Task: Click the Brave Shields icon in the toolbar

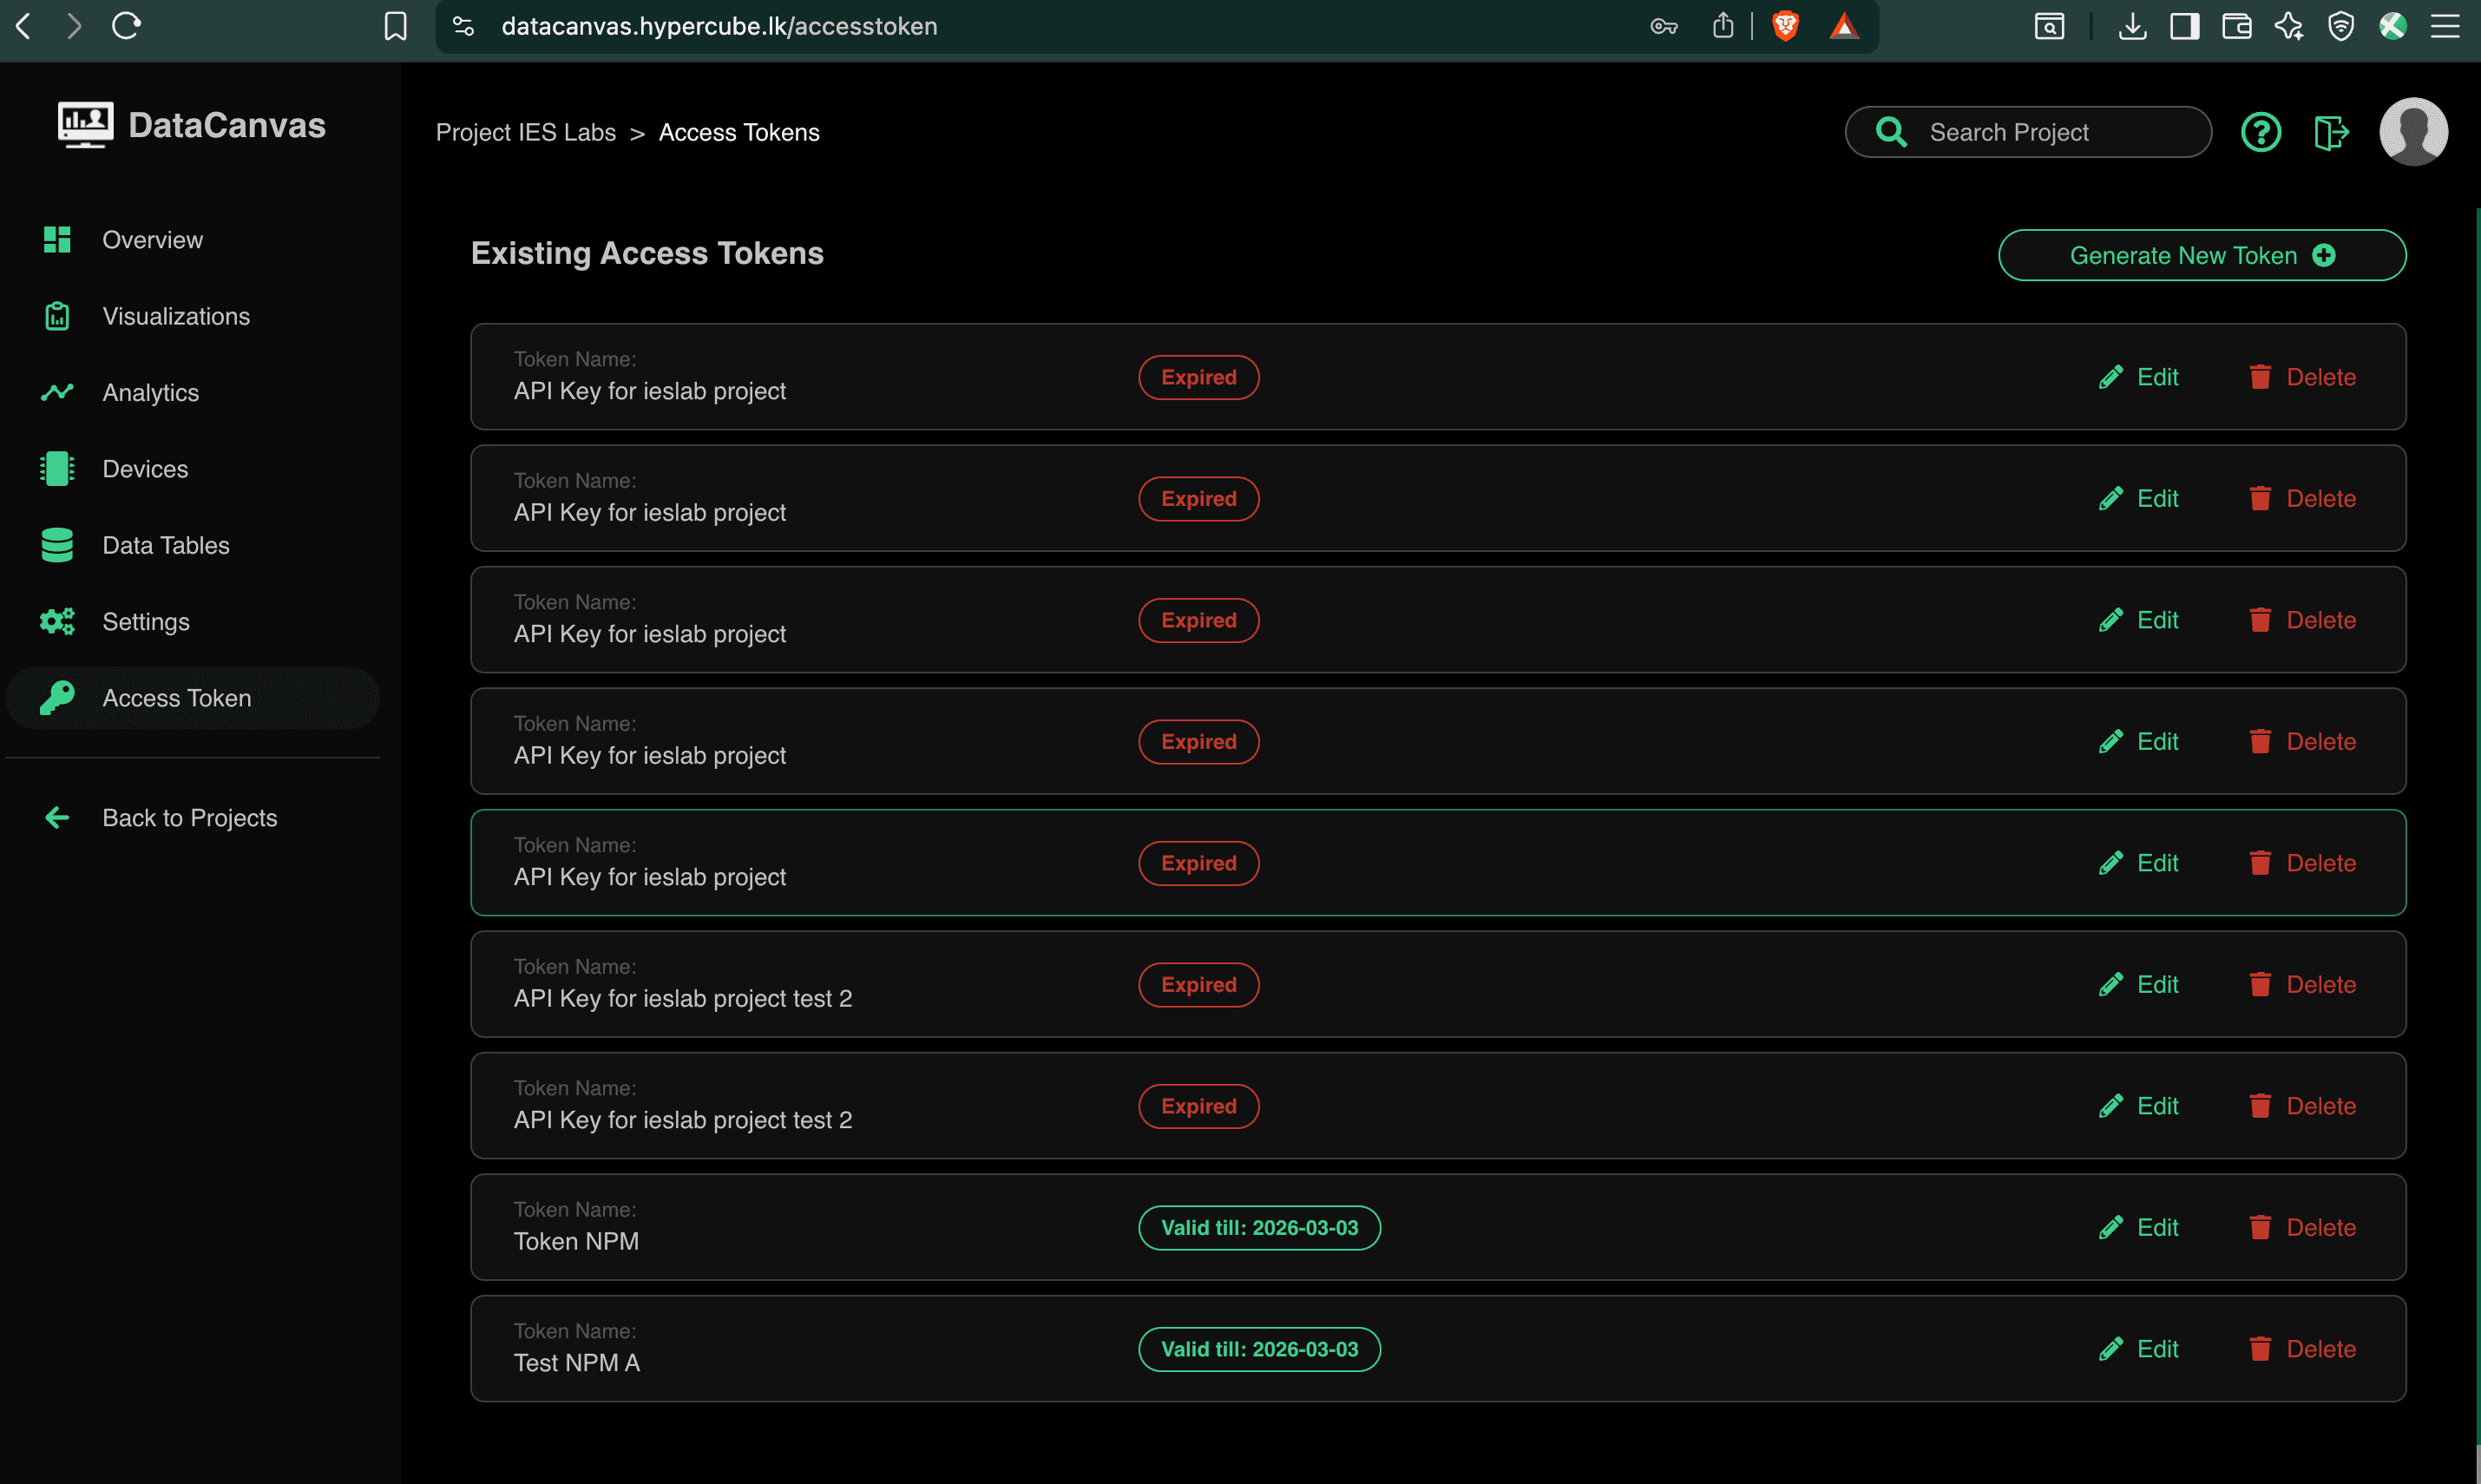Action: click(1786, 26)
